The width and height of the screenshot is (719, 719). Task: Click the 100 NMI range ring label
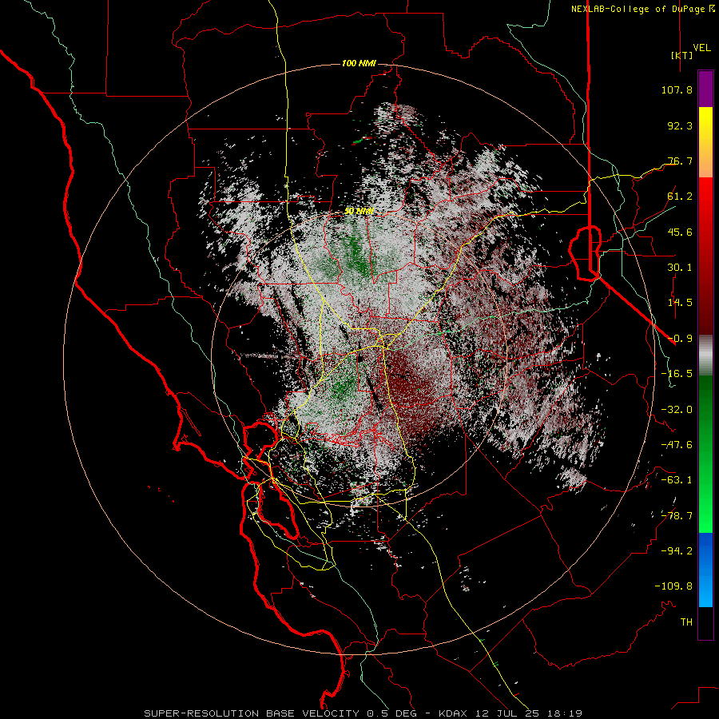359,63
